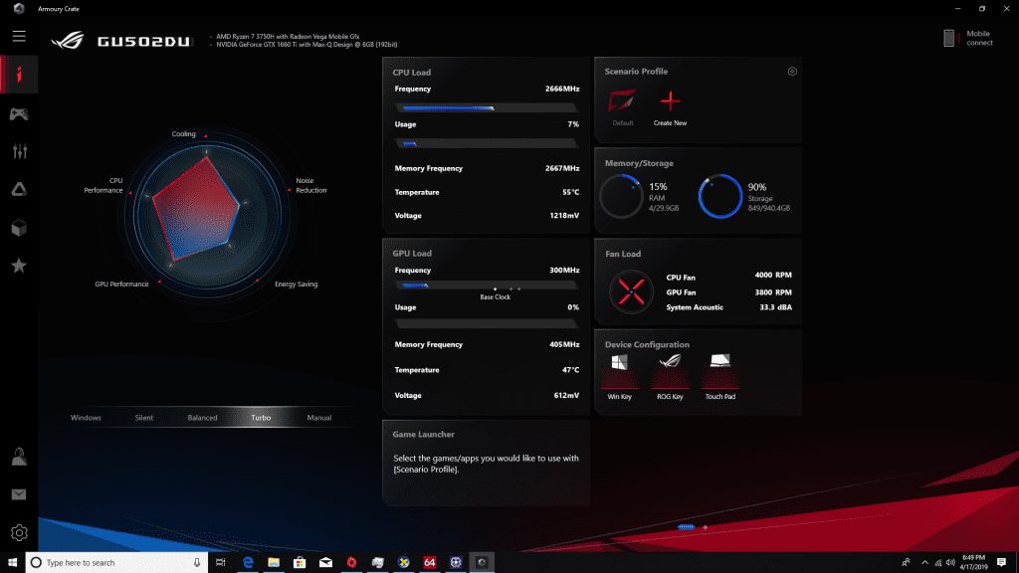Select the Manual performance mode
Image resolution: width=1019 pixels, height=573 pixels.
pos(319,418)
